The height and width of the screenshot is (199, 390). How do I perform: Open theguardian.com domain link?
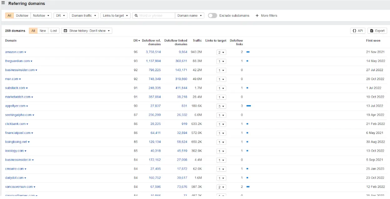click(17, 61)
